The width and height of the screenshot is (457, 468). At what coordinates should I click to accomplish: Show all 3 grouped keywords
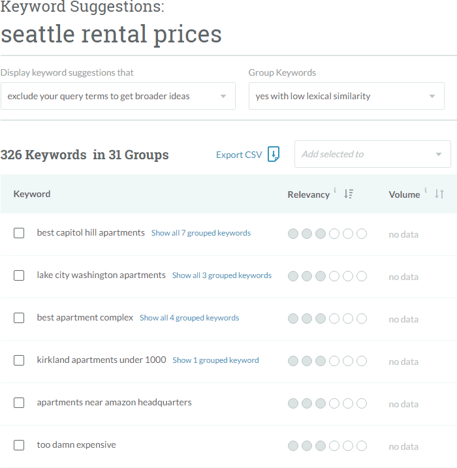click(x=222, y=275)
